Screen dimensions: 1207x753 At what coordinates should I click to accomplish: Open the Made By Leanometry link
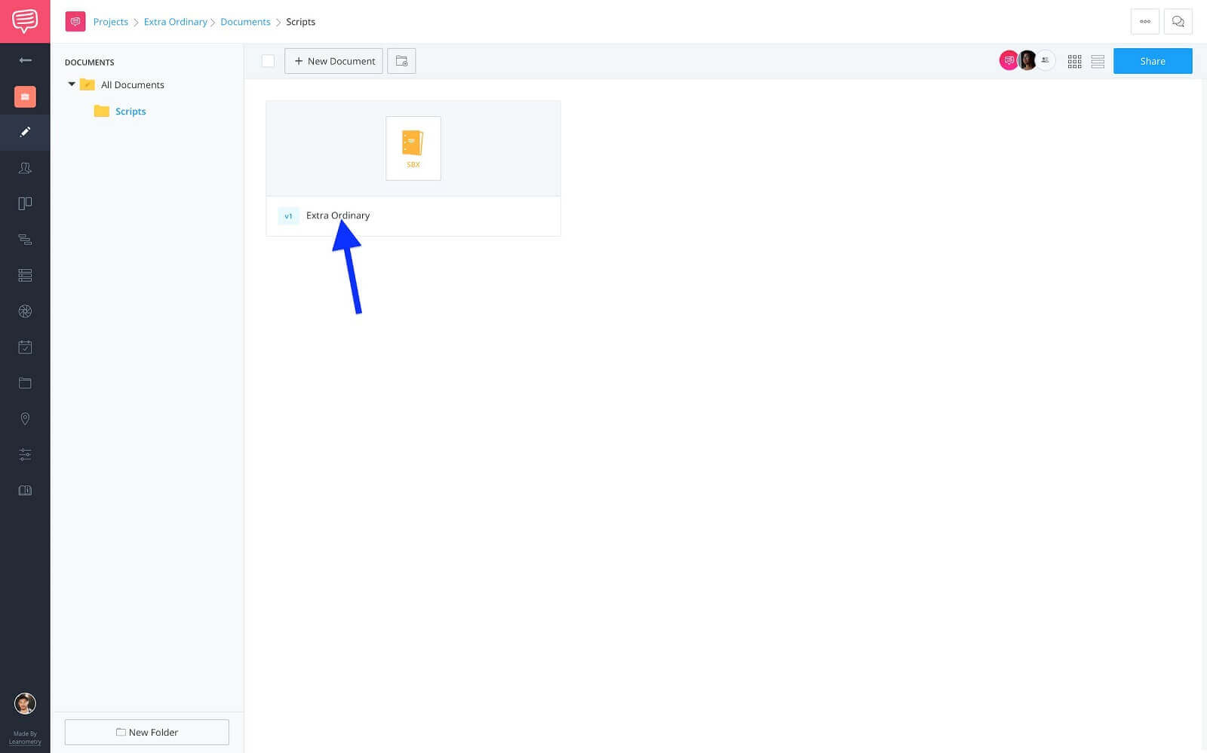tap(25, 737)
